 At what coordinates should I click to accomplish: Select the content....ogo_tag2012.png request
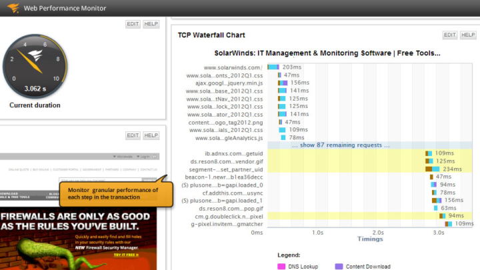[225, 123]
